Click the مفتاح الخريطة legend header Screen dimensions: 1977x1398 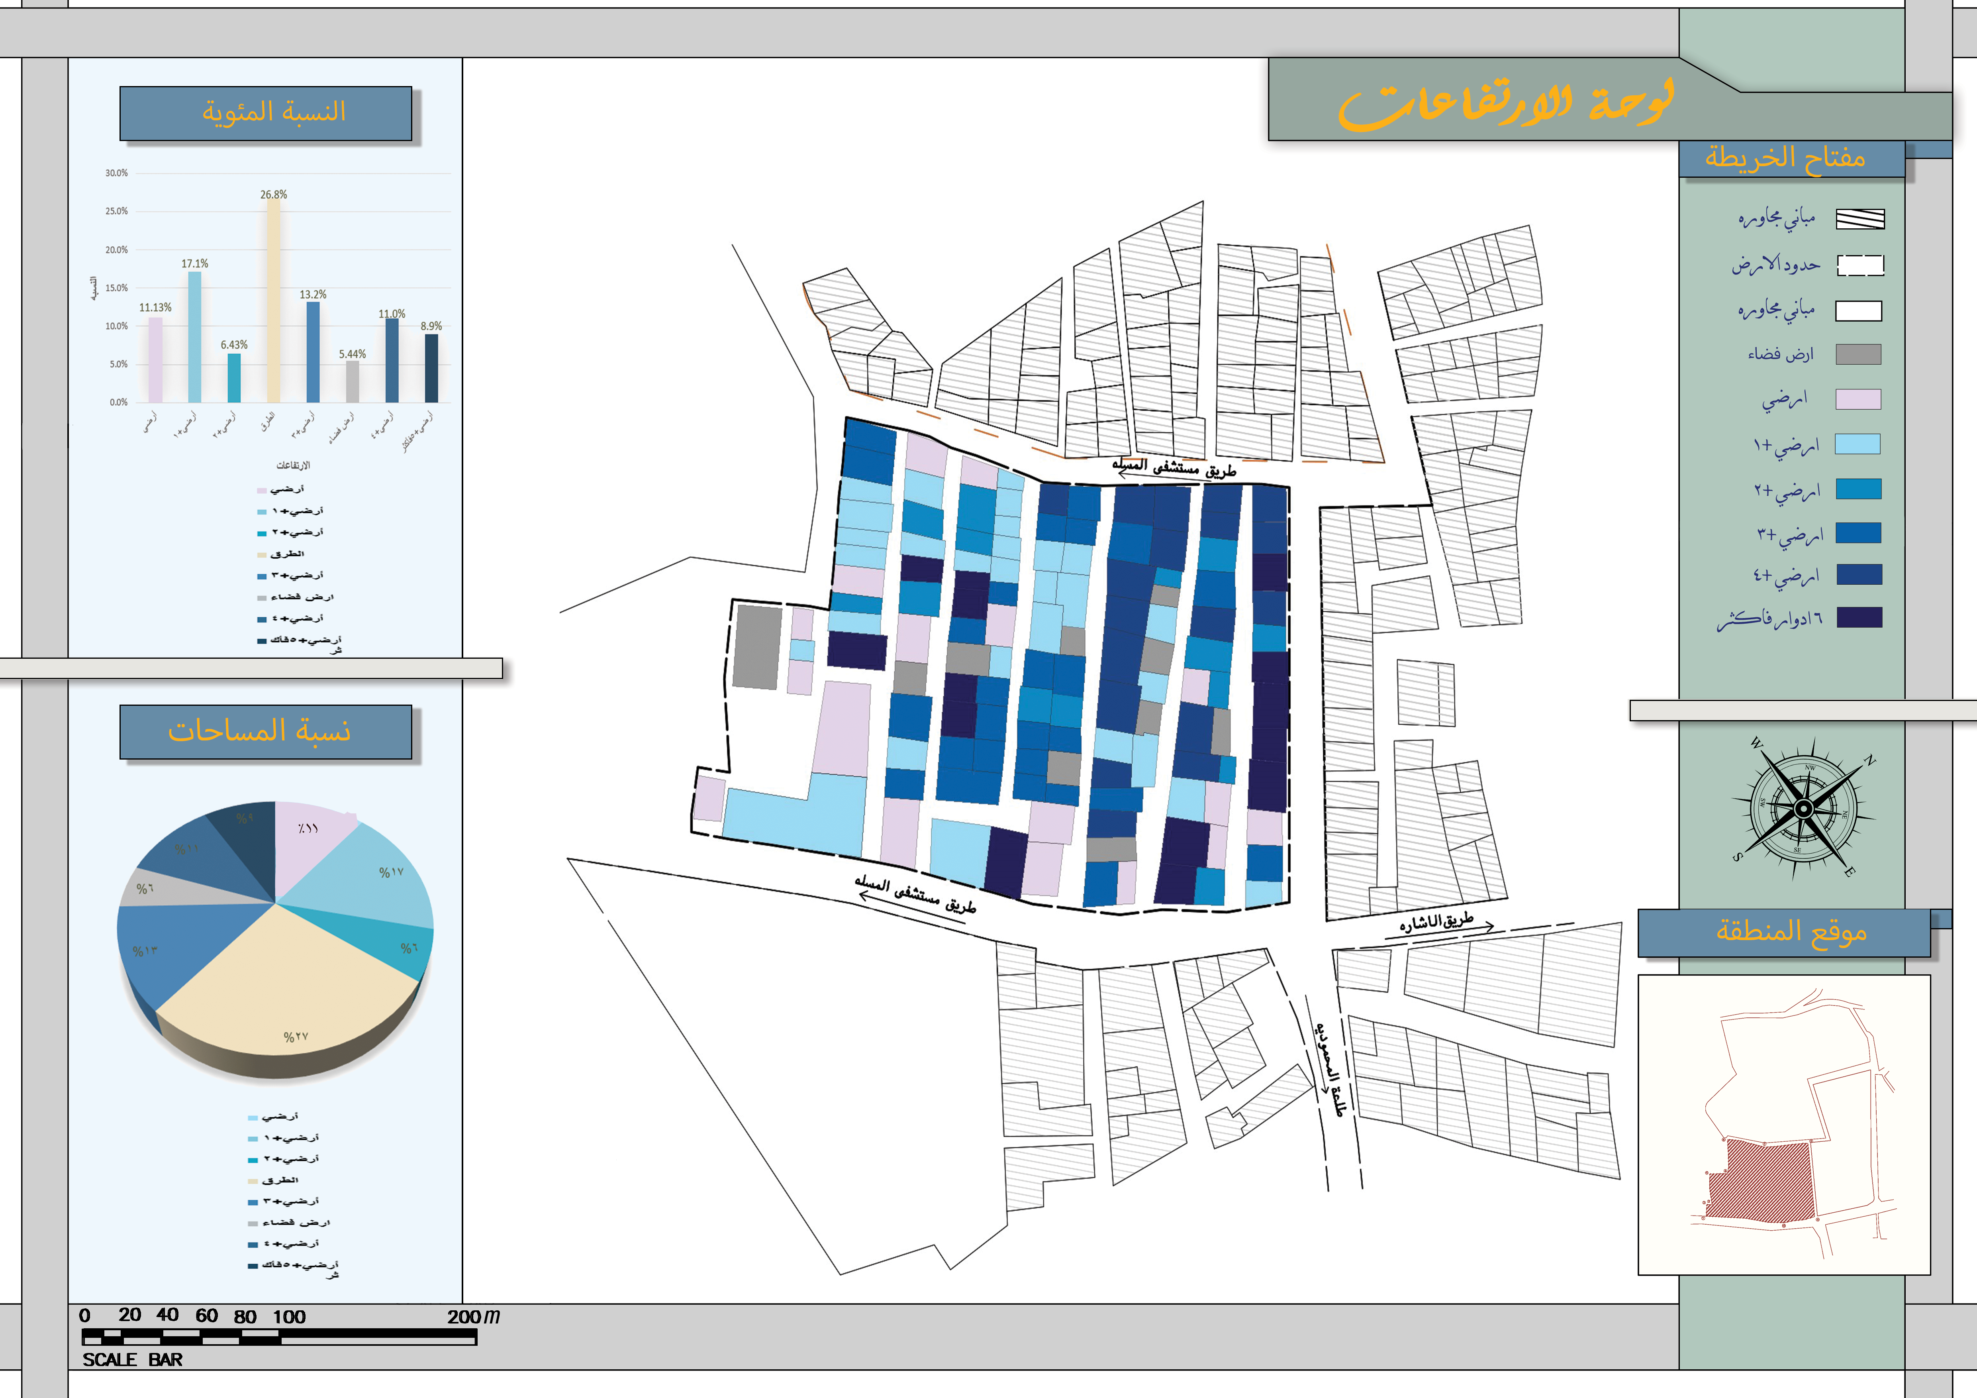click(x=1790, y=159)
